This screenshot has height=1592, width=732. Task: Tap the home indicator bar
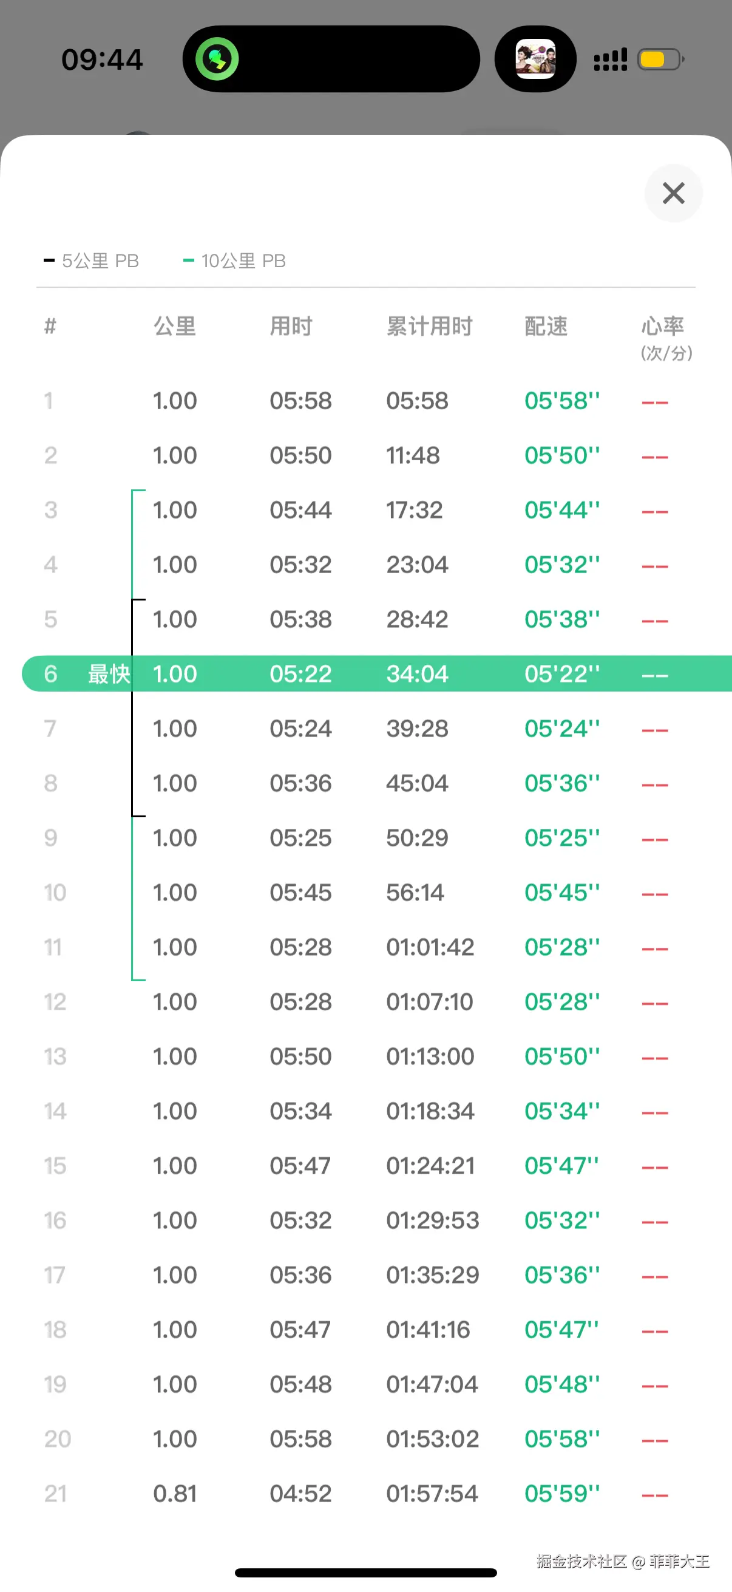365,1572
